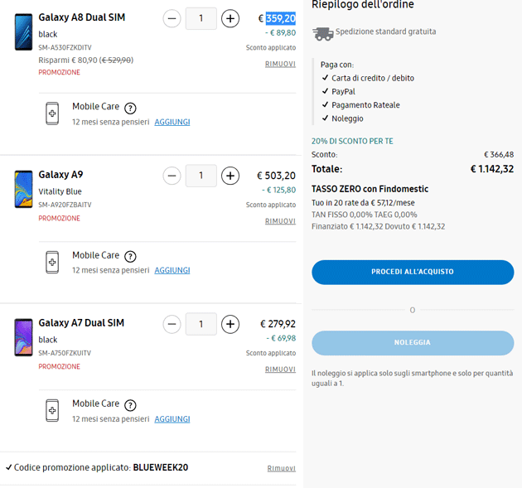Add Mobile Care to Galaxy A9

tap(172, 270)
